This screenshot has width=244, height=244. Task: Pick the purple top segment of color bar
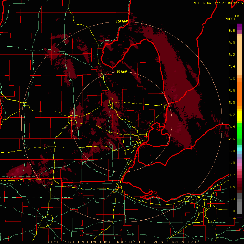click(239, 27)
